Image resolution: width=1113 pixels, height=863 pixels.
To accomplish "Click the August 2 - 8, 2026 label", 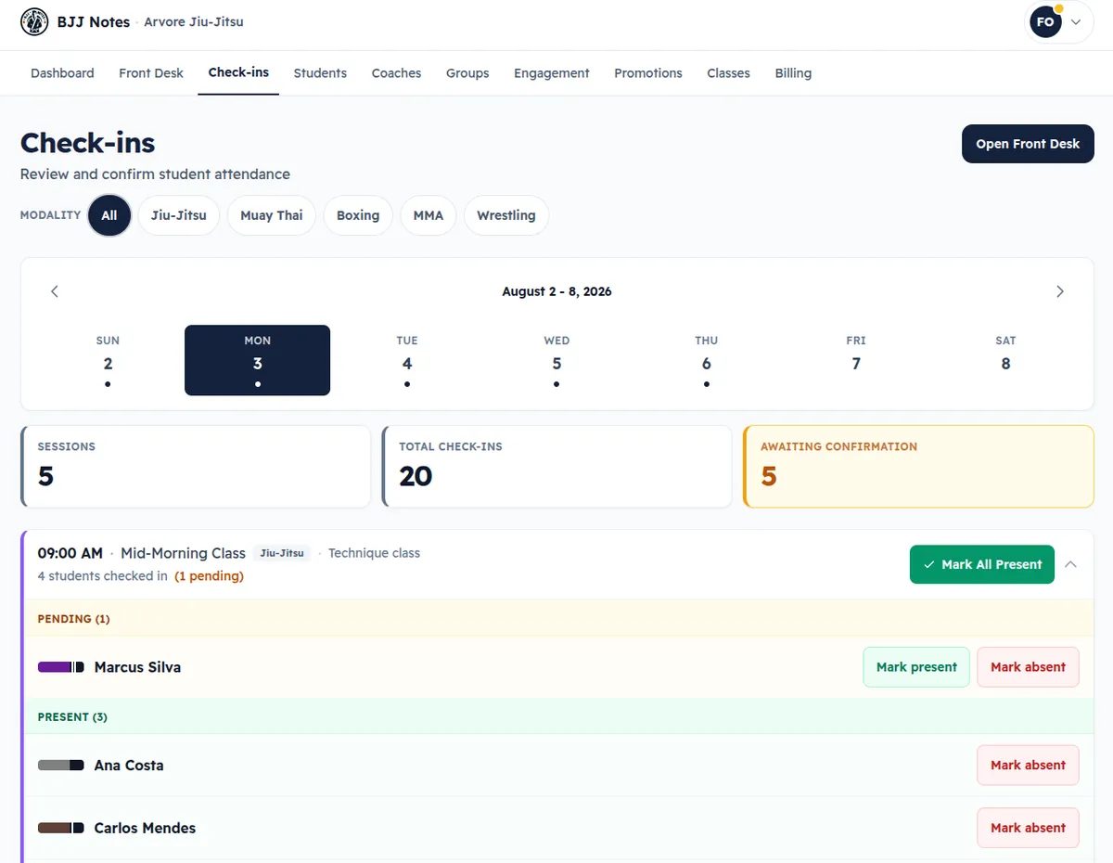I will pos(556,291).
